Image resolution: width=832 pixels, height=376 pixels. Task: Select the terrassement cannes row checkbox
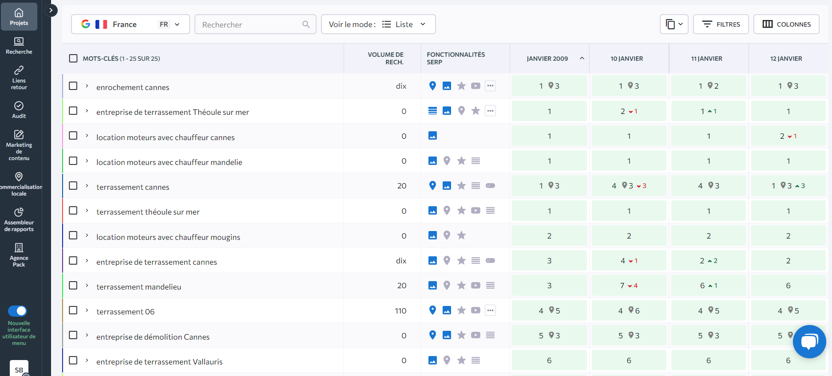73,186
